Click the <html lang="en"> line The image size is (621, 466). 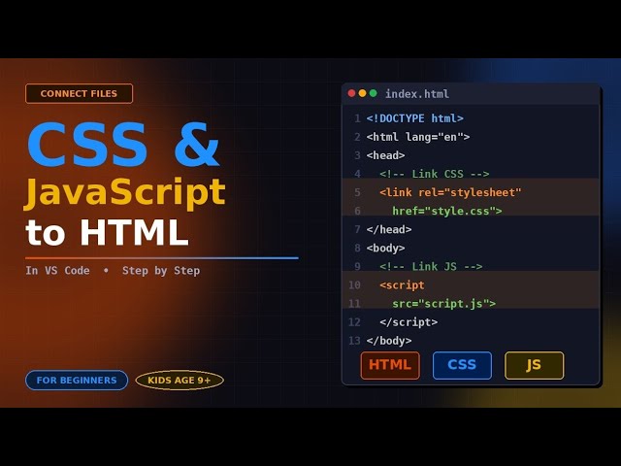tap(418, 137)
